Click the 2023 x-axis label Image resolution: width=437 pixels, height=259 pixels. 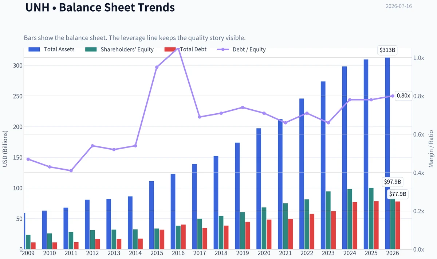(x=328, y=253)
